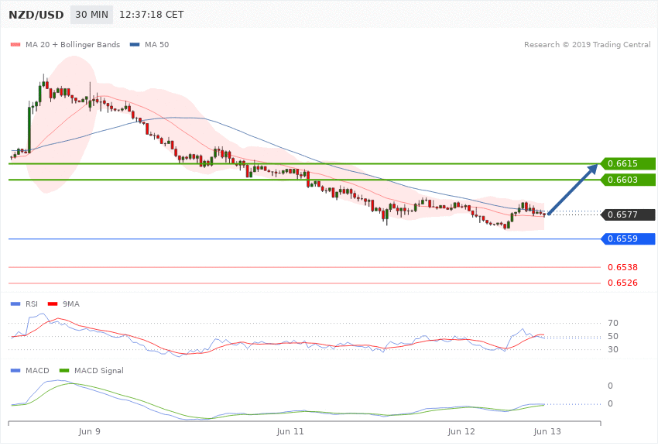Click the 0.6603 resistance price tag
658x446 pixels.
click(629, 180)
